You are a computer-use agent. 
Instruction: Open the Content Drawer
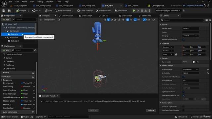[x=10, y=117]
